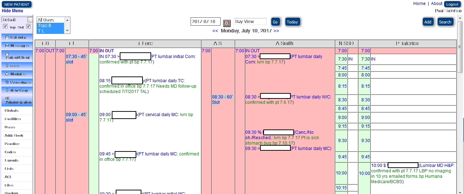
Task: Open the 08:30 - 60' Slot entry
Action: click(x=223, y=100)
